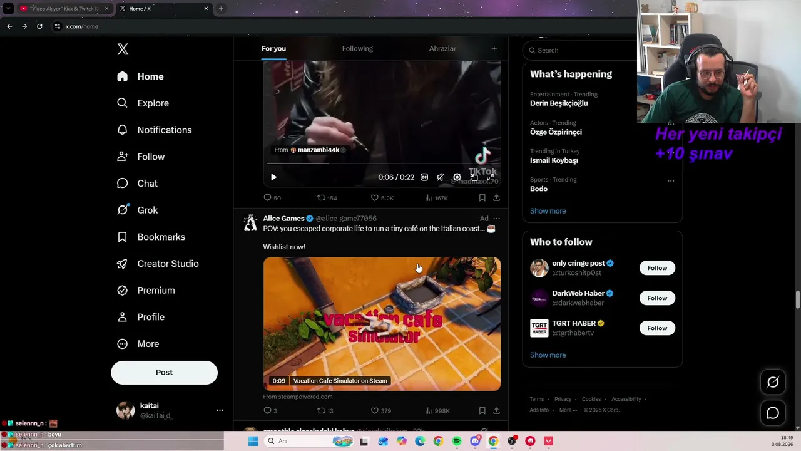Viewport: 801px width, 451px height.
Task: Switch to the Ahrazlar tab
Action: [x=442, y=48]
